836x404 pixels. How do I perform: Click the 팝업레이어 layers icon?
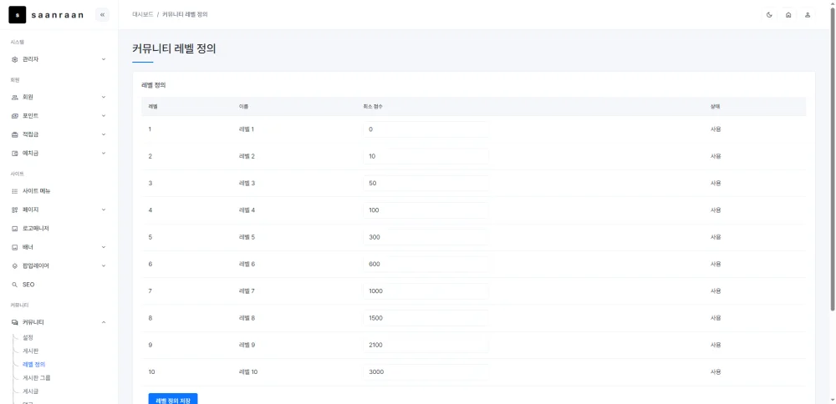[x=15, y=265]
